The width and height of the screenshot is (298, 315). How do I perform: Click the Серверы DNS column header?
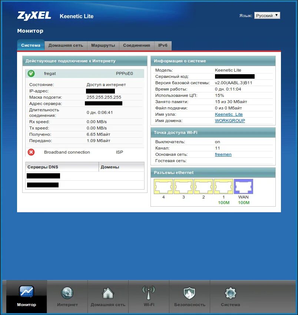pyautogui.click(x=62, y=167)
